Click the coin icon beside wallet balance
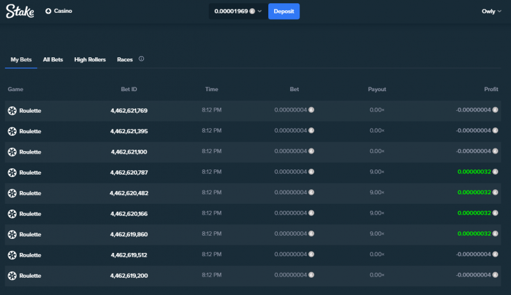Screen dimensions: 511x295 click(252, 11)
